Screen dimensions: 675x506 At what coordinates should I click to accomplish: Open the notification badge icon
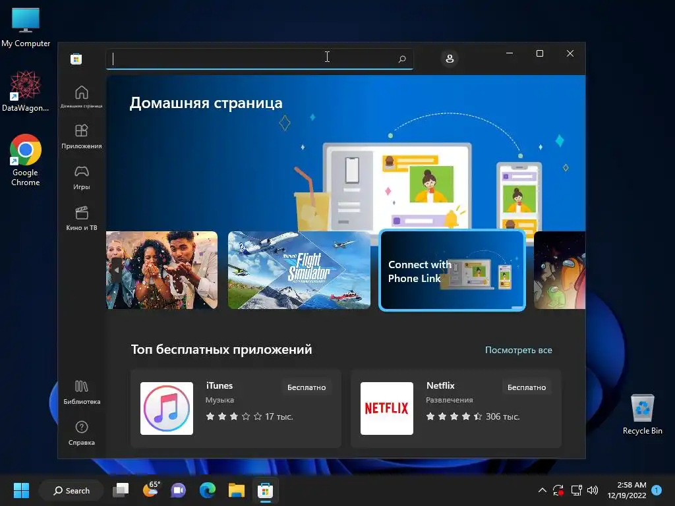(x=657, y=490)
